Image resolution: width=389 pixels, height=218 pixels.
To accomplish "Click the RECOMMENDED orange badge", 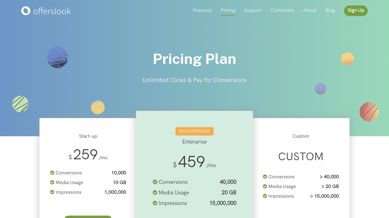I will pos(194,131).
